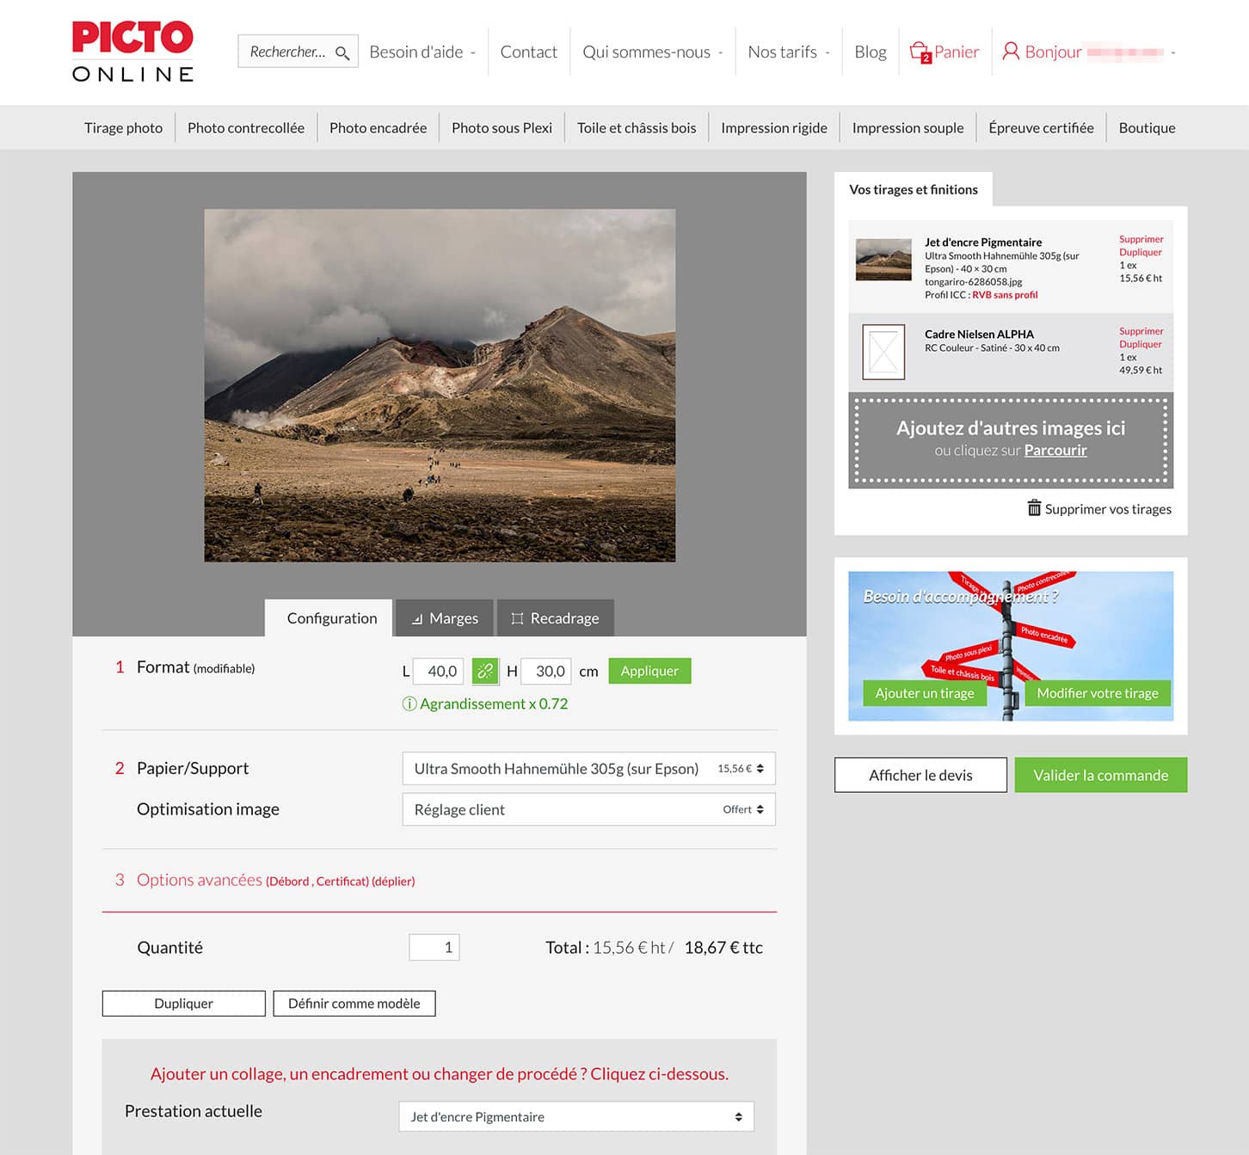Open the Prestation actuelle dropdown
1249x1155 pixels.
[575, 1116]
